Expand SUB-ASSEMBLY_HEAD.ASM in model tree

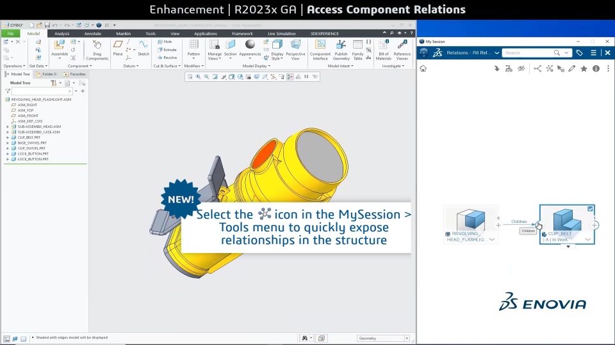(8, 126)
